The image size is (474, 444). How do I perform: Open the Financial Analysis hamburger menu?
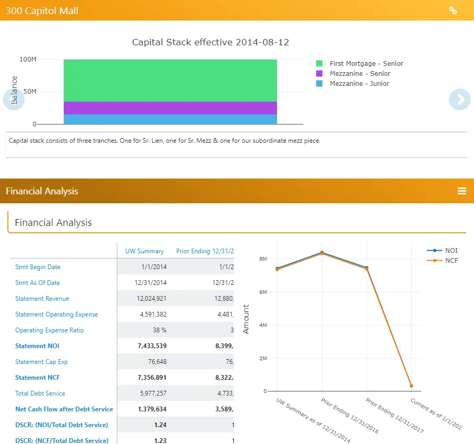pos(461,191)
